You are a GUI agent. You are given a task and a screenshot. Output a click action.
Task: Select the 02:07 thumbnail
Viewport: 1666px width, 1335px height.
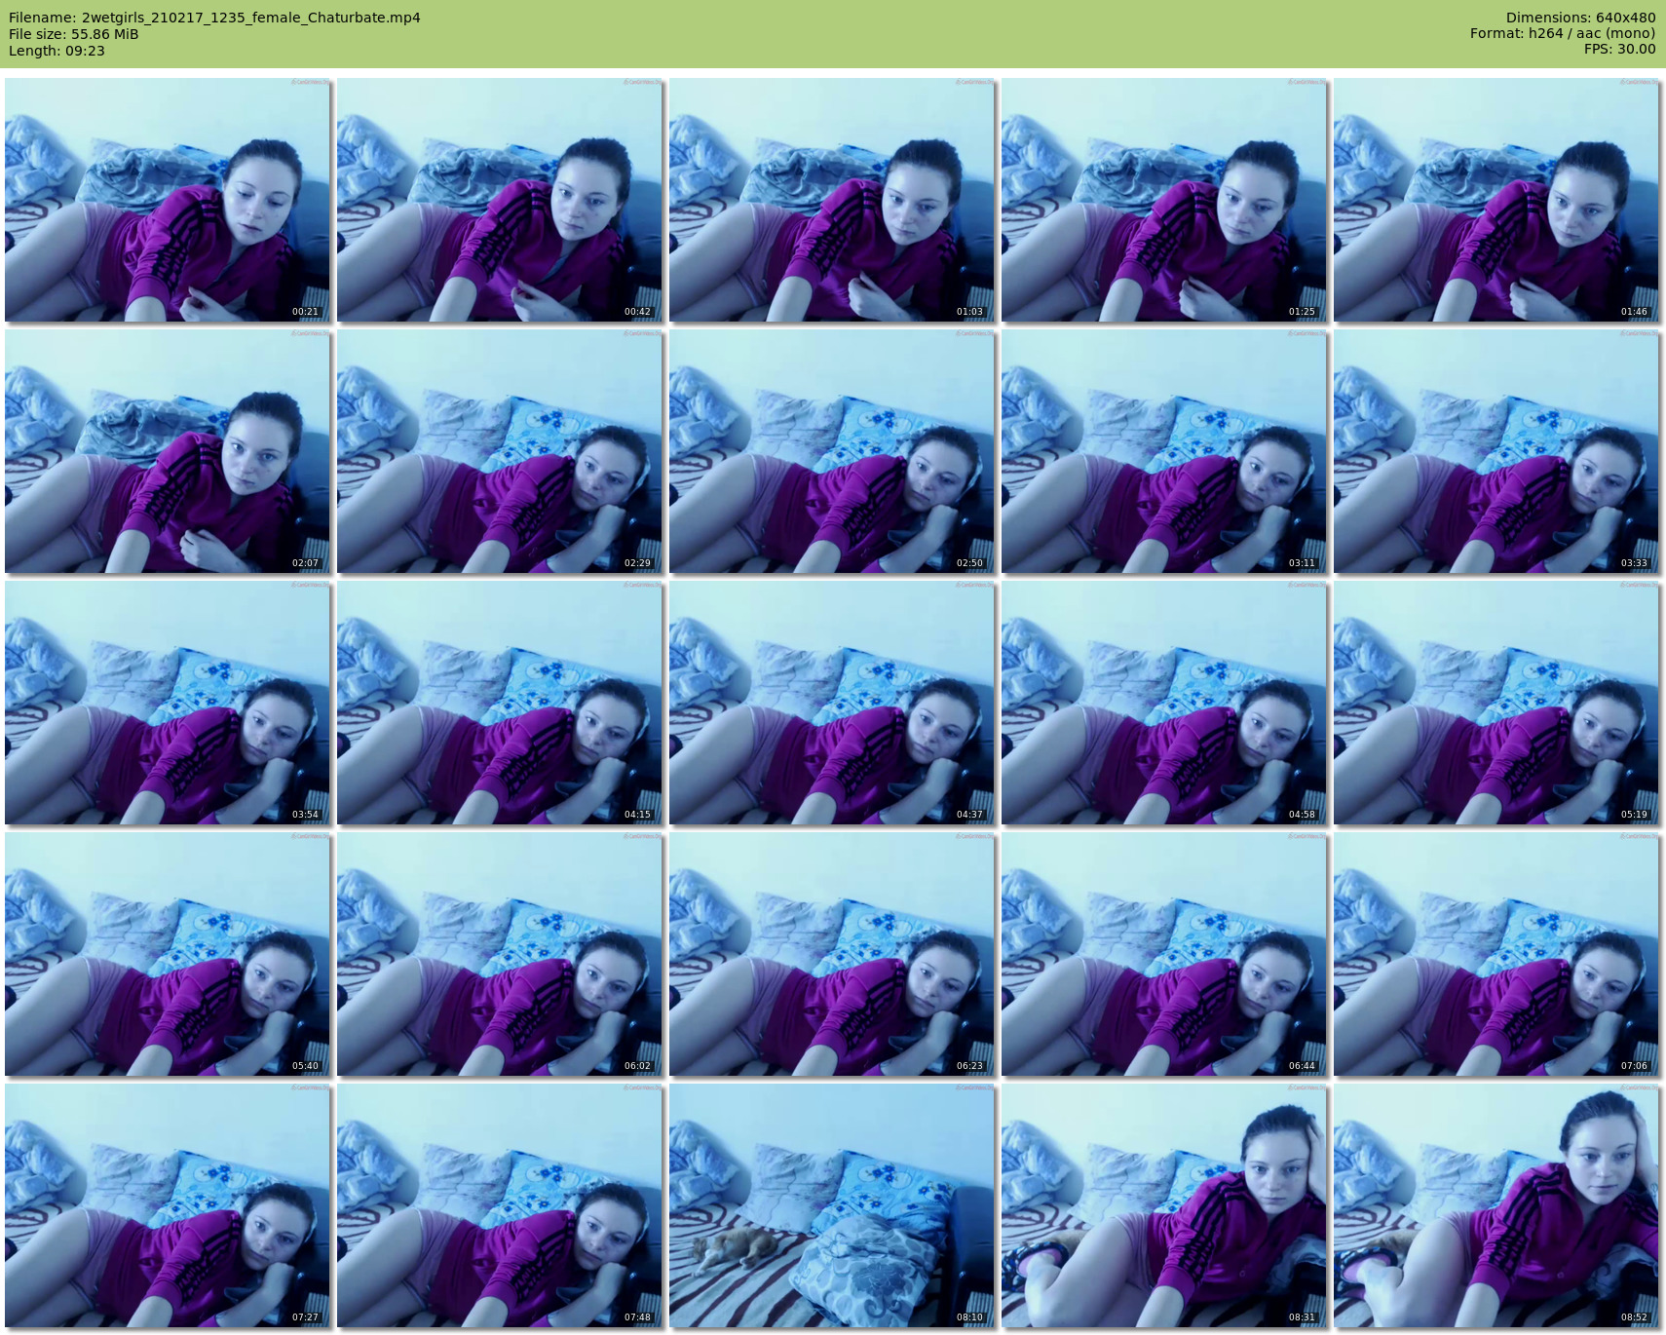pyautogui.click(x=168, y=451)
